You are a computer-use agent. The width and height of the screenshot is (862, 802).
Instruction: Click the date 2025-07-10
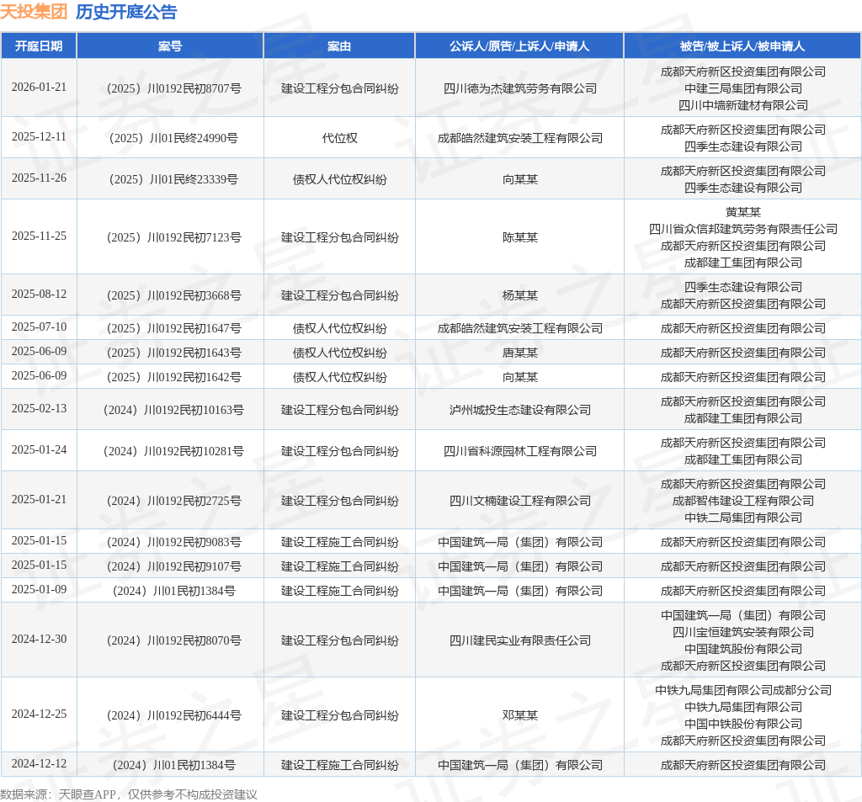point(39,327)
